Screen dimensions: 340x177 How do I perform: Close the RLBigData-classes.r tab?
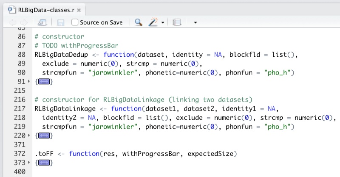click(x=79, y=10)
